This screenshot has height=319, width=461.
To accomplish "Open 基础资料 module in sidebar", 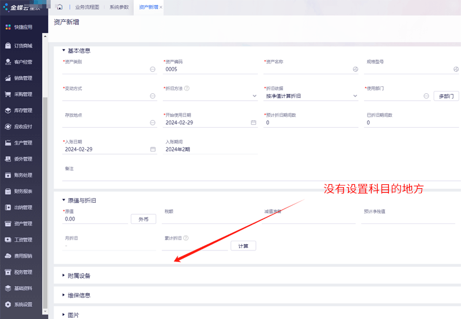I will (x=19, y=288).
